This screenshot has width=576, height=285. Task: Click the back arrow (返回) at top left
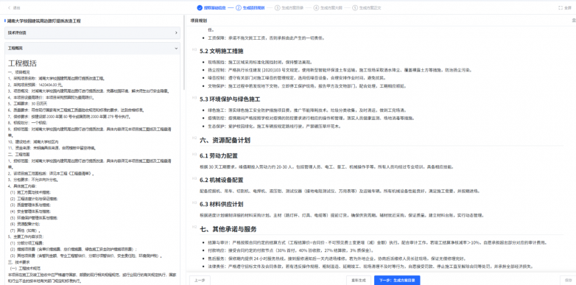click(x=9, y=7)
